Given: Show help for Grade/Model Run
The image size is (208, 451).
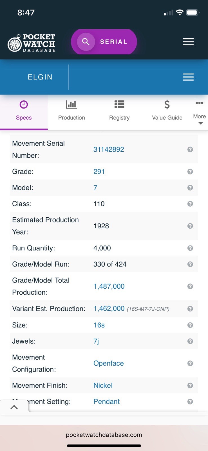Looking at the screenshot, I should [190, 264].
